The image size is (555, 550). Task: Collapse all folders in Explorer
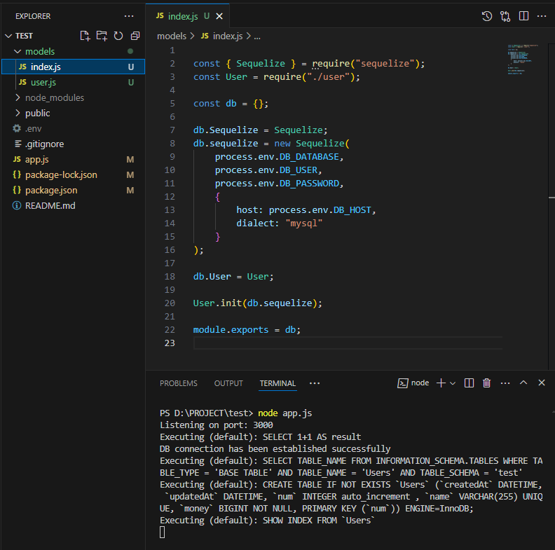coord(135,36)
